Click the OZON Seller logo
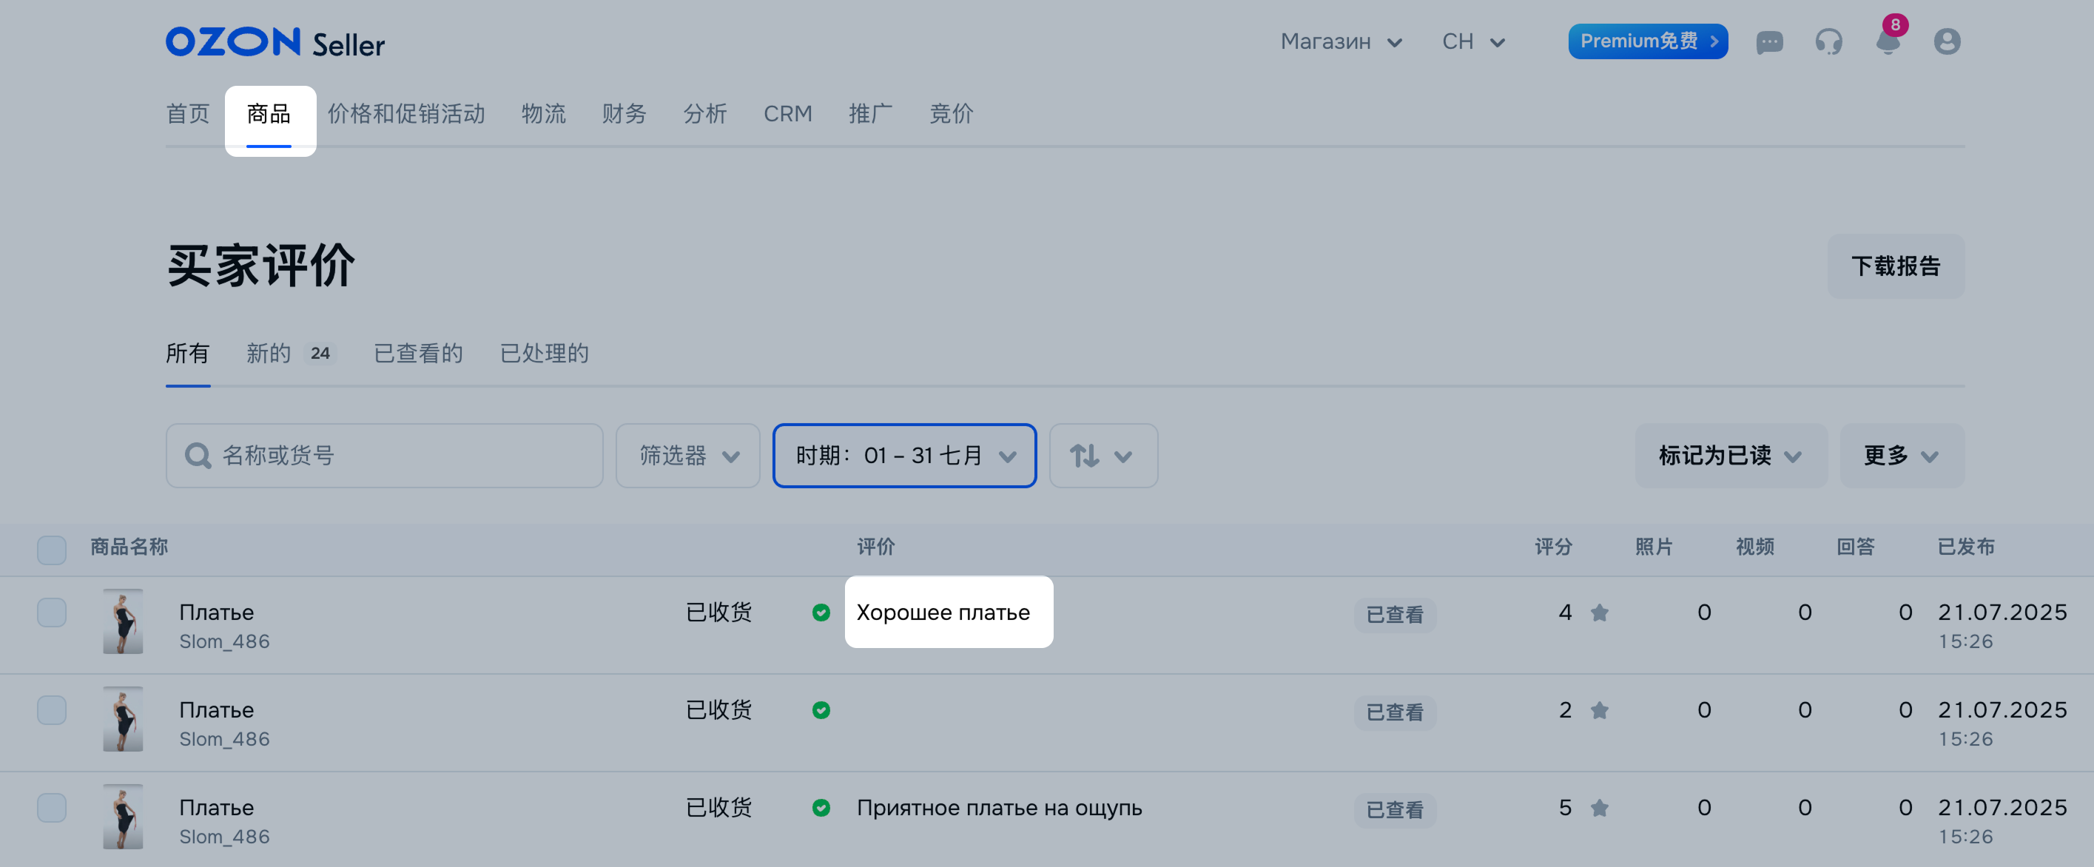The image size is (2094, 867). (x=275, y=42)
